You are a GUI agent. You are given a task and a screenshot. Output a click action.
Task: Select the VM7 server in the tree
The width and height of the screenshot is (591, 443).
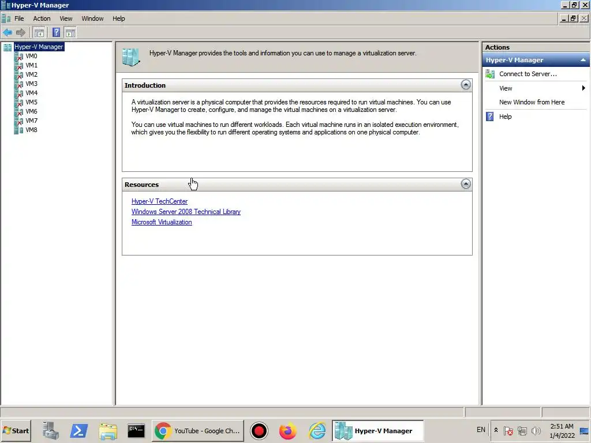tap(31, 121)
